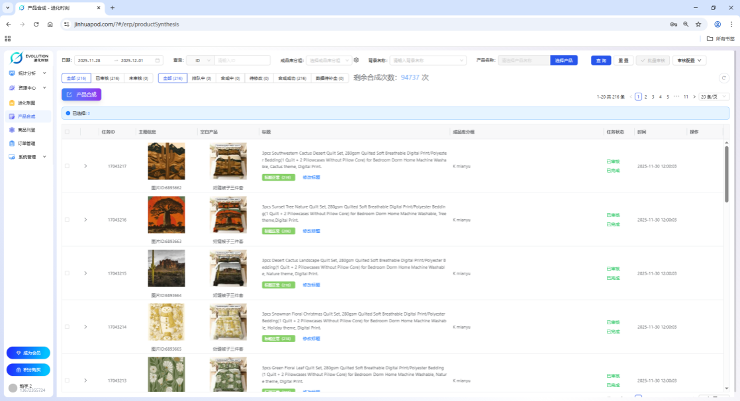Click the 订单管理 sidebar icon
Screen dimensions: 740x401
click(12, 143)
